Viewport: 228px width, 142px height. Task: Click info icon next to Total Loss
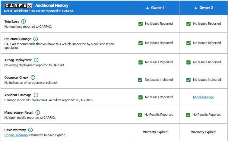coord(24,21)
